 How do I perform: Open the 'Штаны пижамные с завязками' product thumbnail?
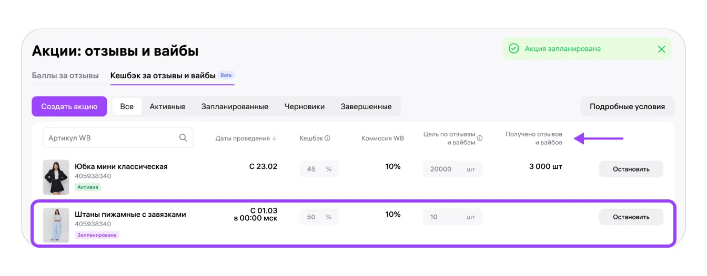tap(56, 225)
